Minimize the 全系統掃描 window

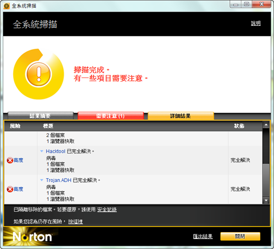tap(236, 5)
